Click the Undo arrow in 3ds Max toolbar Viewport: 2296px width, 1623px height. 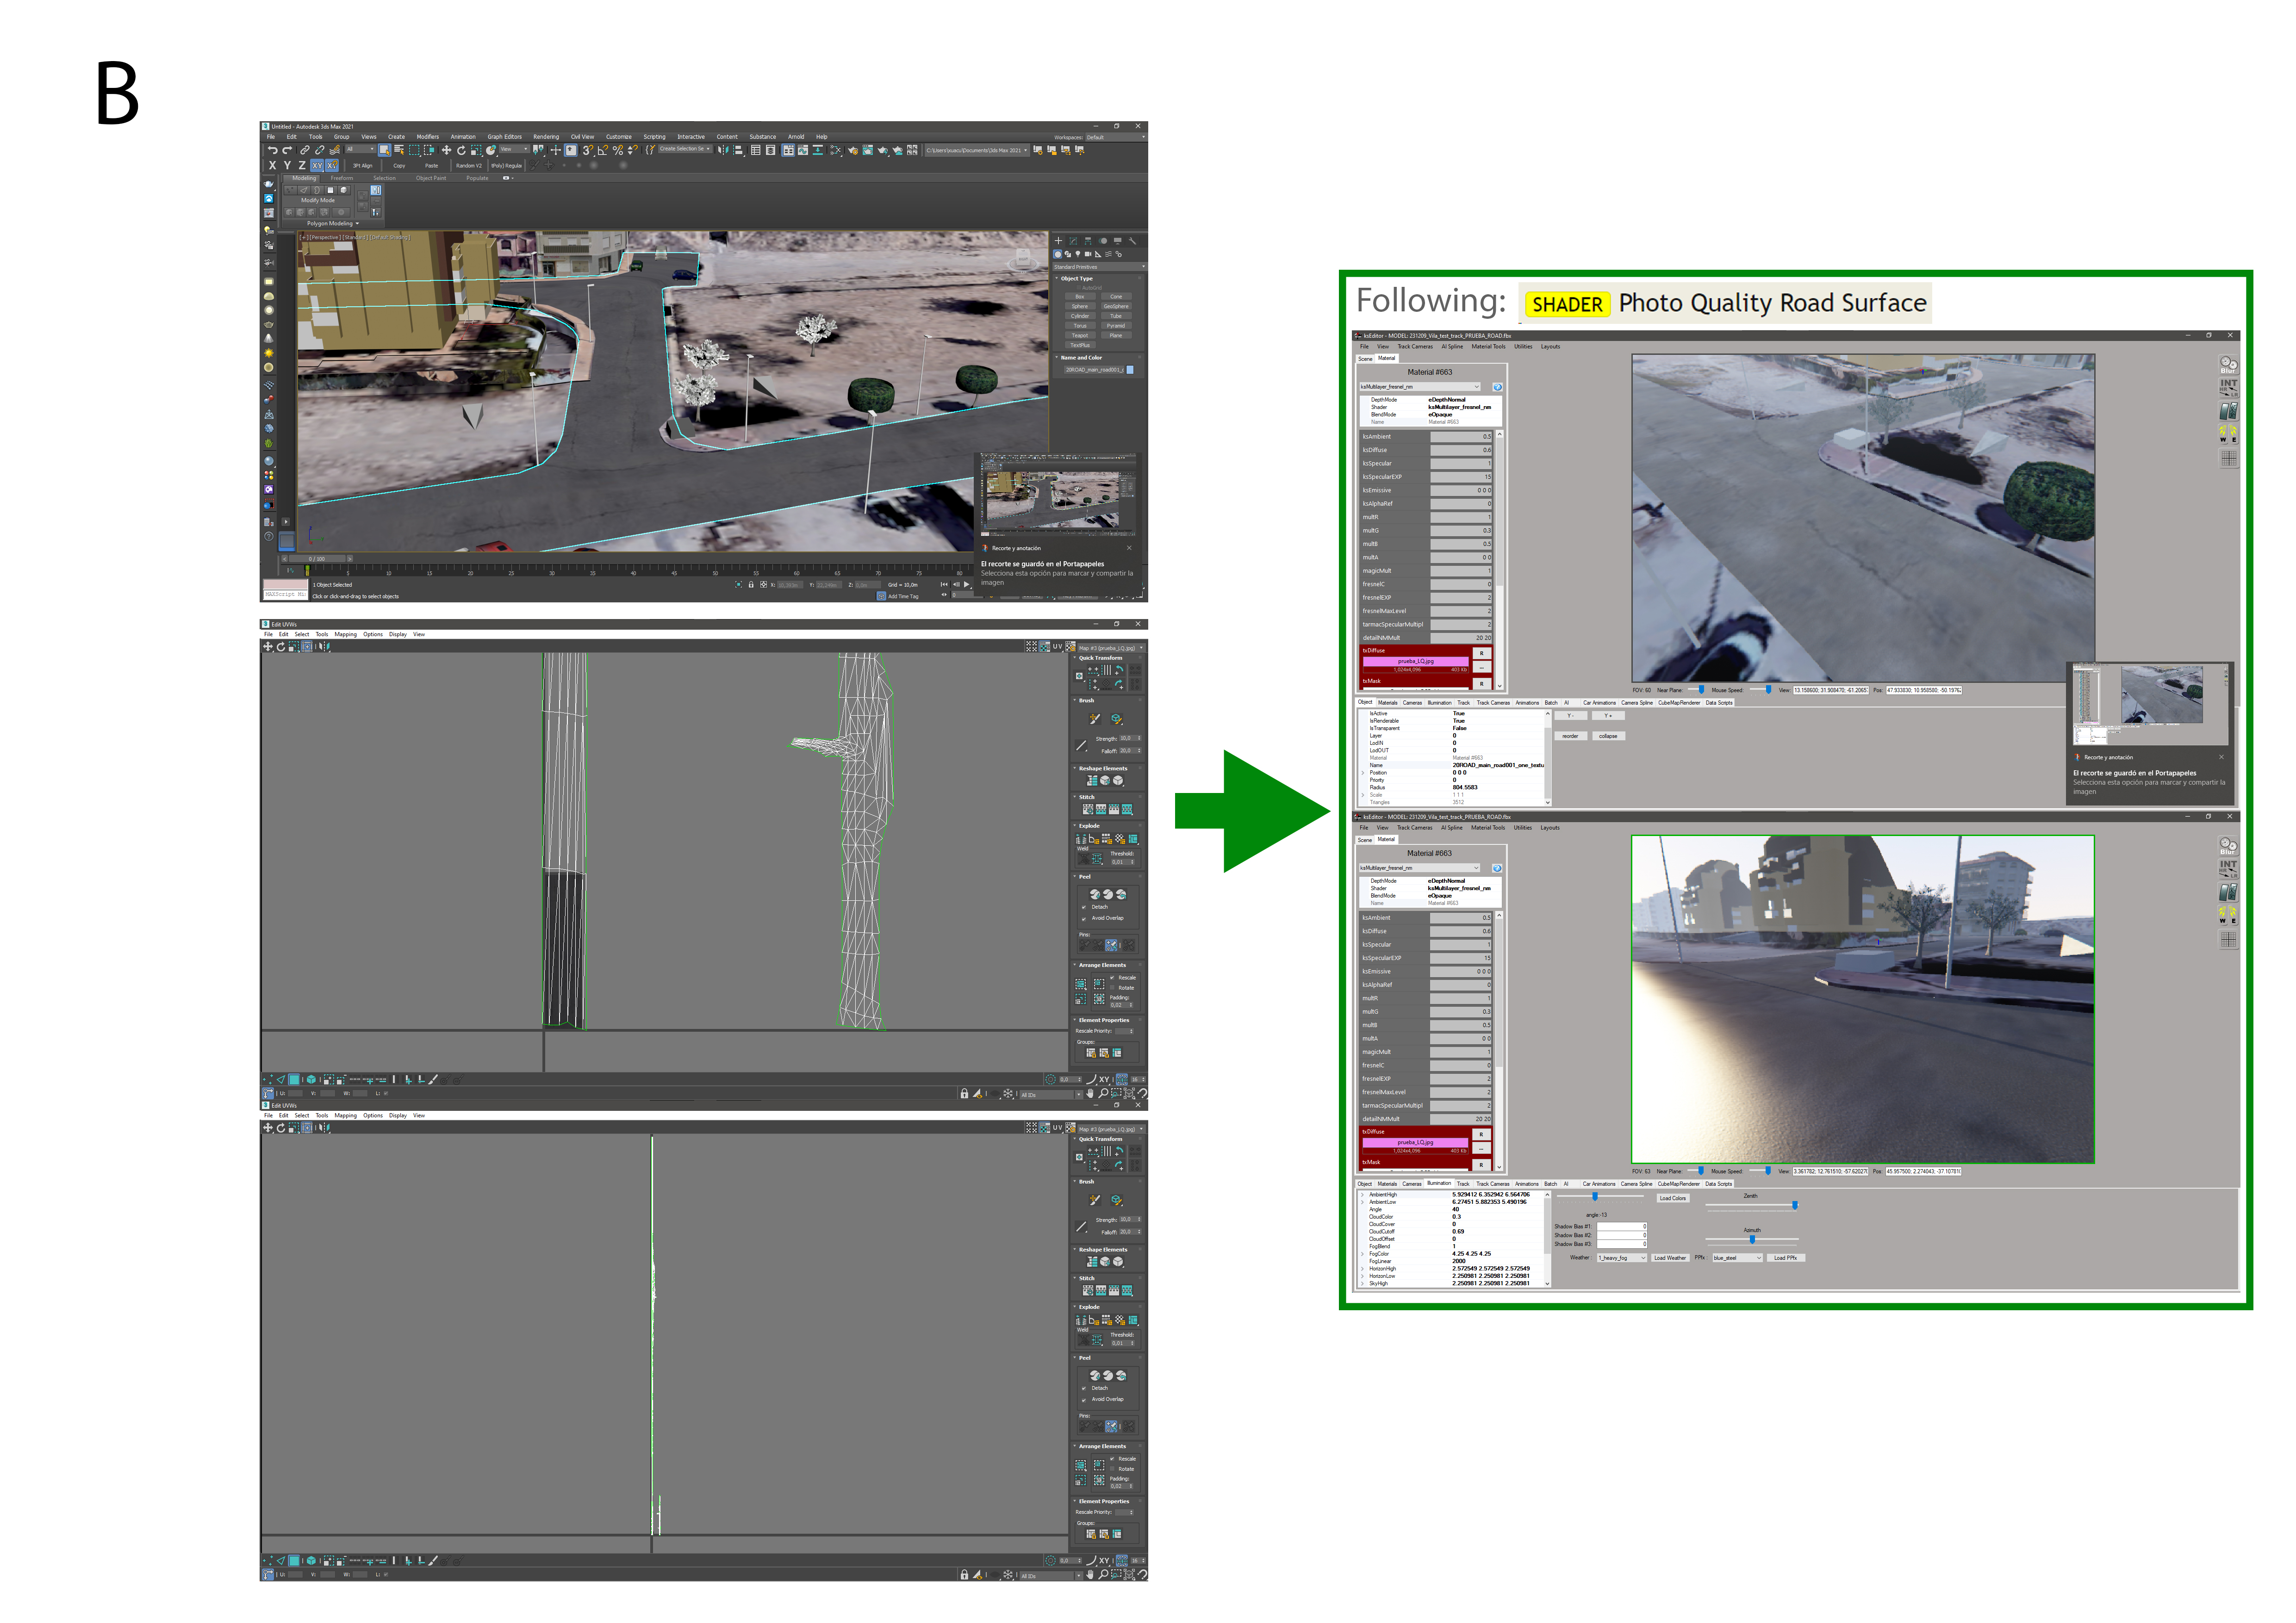pyautogui.click(x=272, y=150)
